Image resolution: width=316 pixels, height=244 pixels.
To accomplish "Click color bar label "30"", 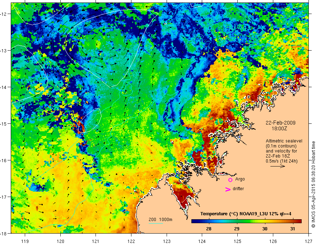I will coord(265,229).
